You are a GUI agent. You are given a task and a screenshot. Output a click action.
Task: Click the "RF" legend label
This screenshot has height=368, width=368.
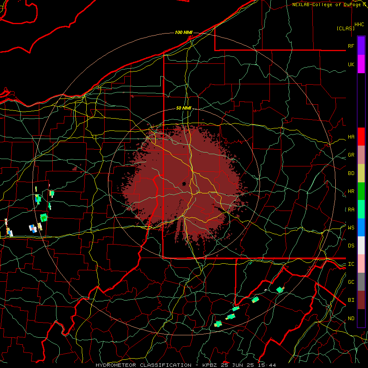click(x=351, y=46)
